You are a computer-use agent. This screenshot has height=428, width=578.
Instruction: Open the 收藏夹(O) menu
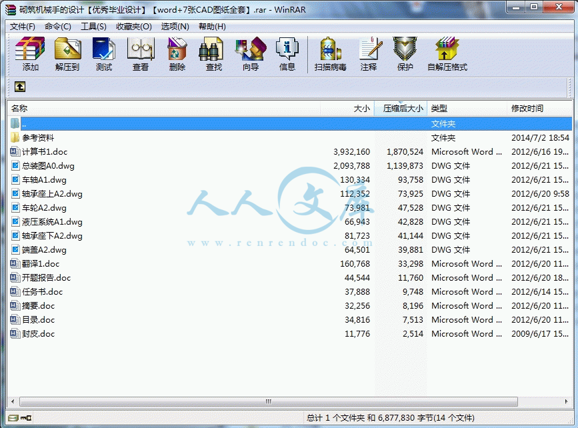tap(134, 27)
